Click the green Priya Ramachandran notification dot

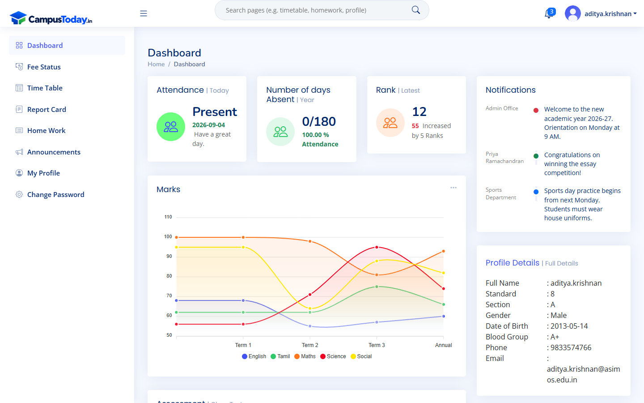coord(536,156)
